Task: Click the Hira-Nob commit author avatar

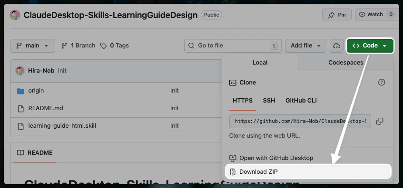Action: point(20,71)
